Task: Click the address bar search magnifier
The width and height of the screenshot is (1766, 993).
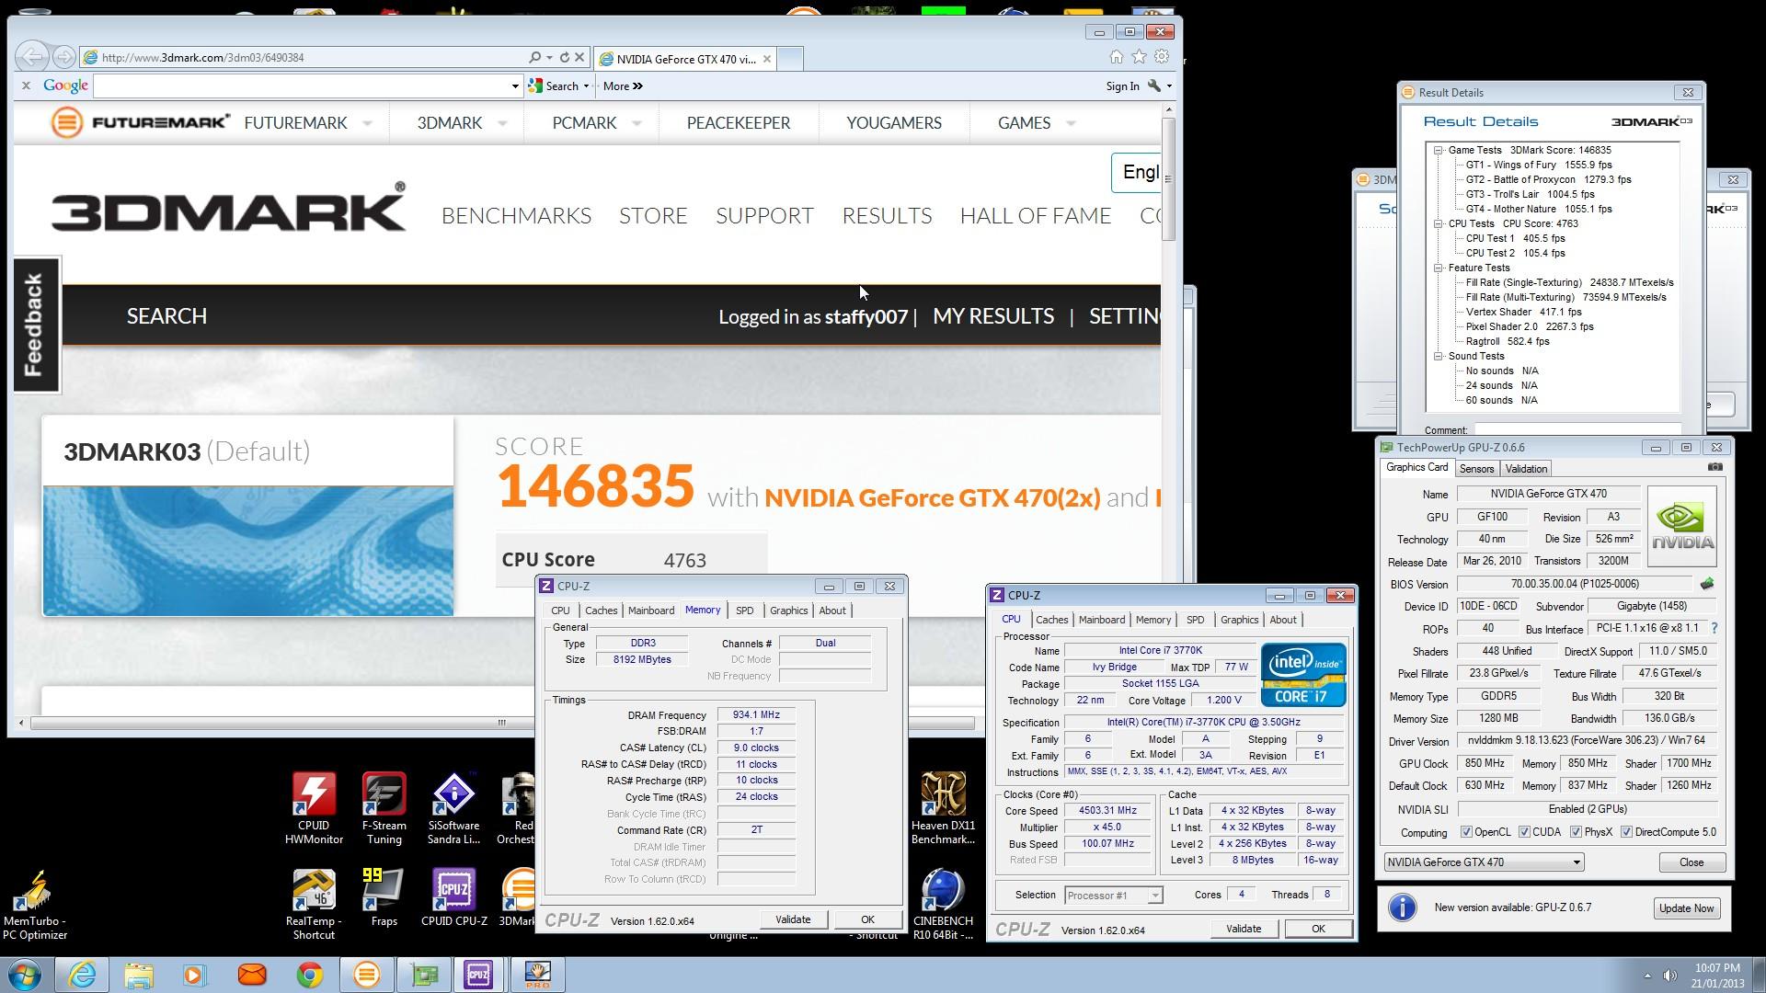Action: pos(534,57)
